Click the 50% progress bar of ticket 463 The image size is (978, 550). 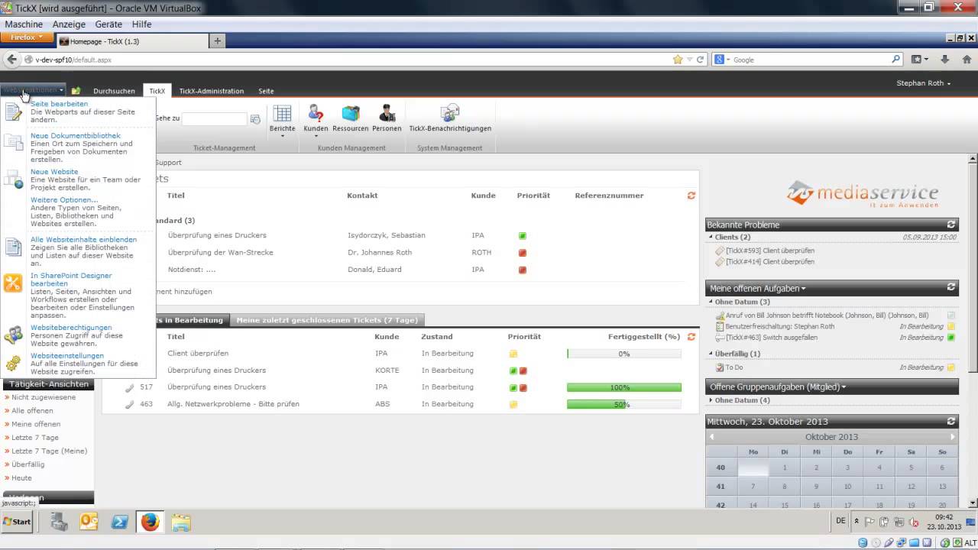[x=623, y=404]
